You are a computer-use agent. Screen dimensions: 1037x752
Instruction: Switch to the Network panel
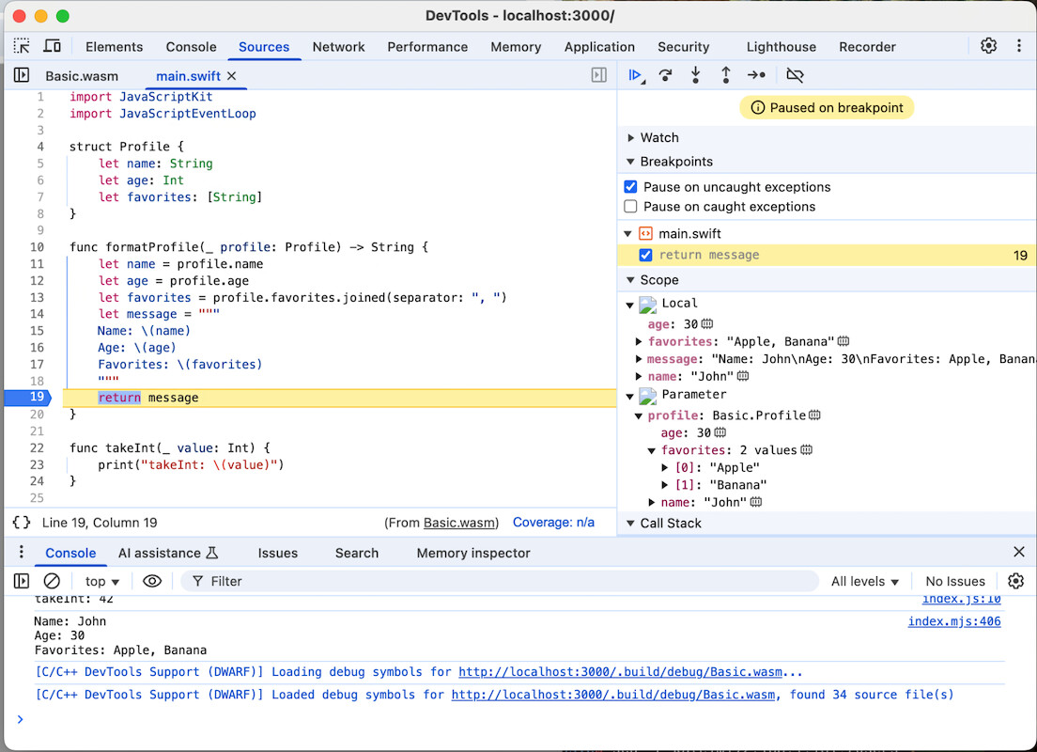(x=338, y=47)
